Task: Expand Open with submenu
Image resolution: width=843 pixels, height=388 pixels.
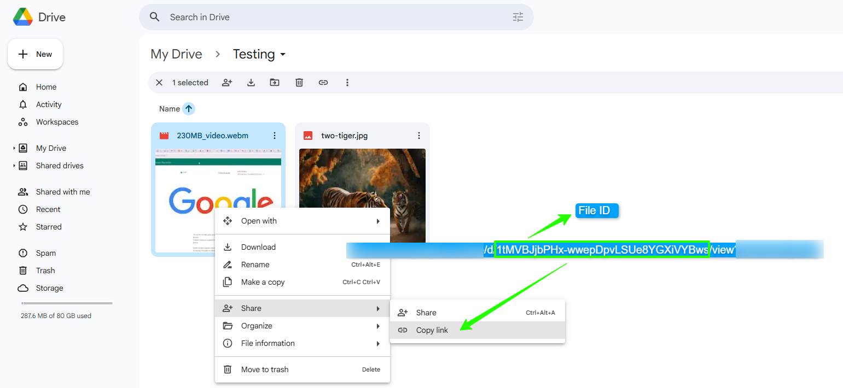Action: point(303,221)
